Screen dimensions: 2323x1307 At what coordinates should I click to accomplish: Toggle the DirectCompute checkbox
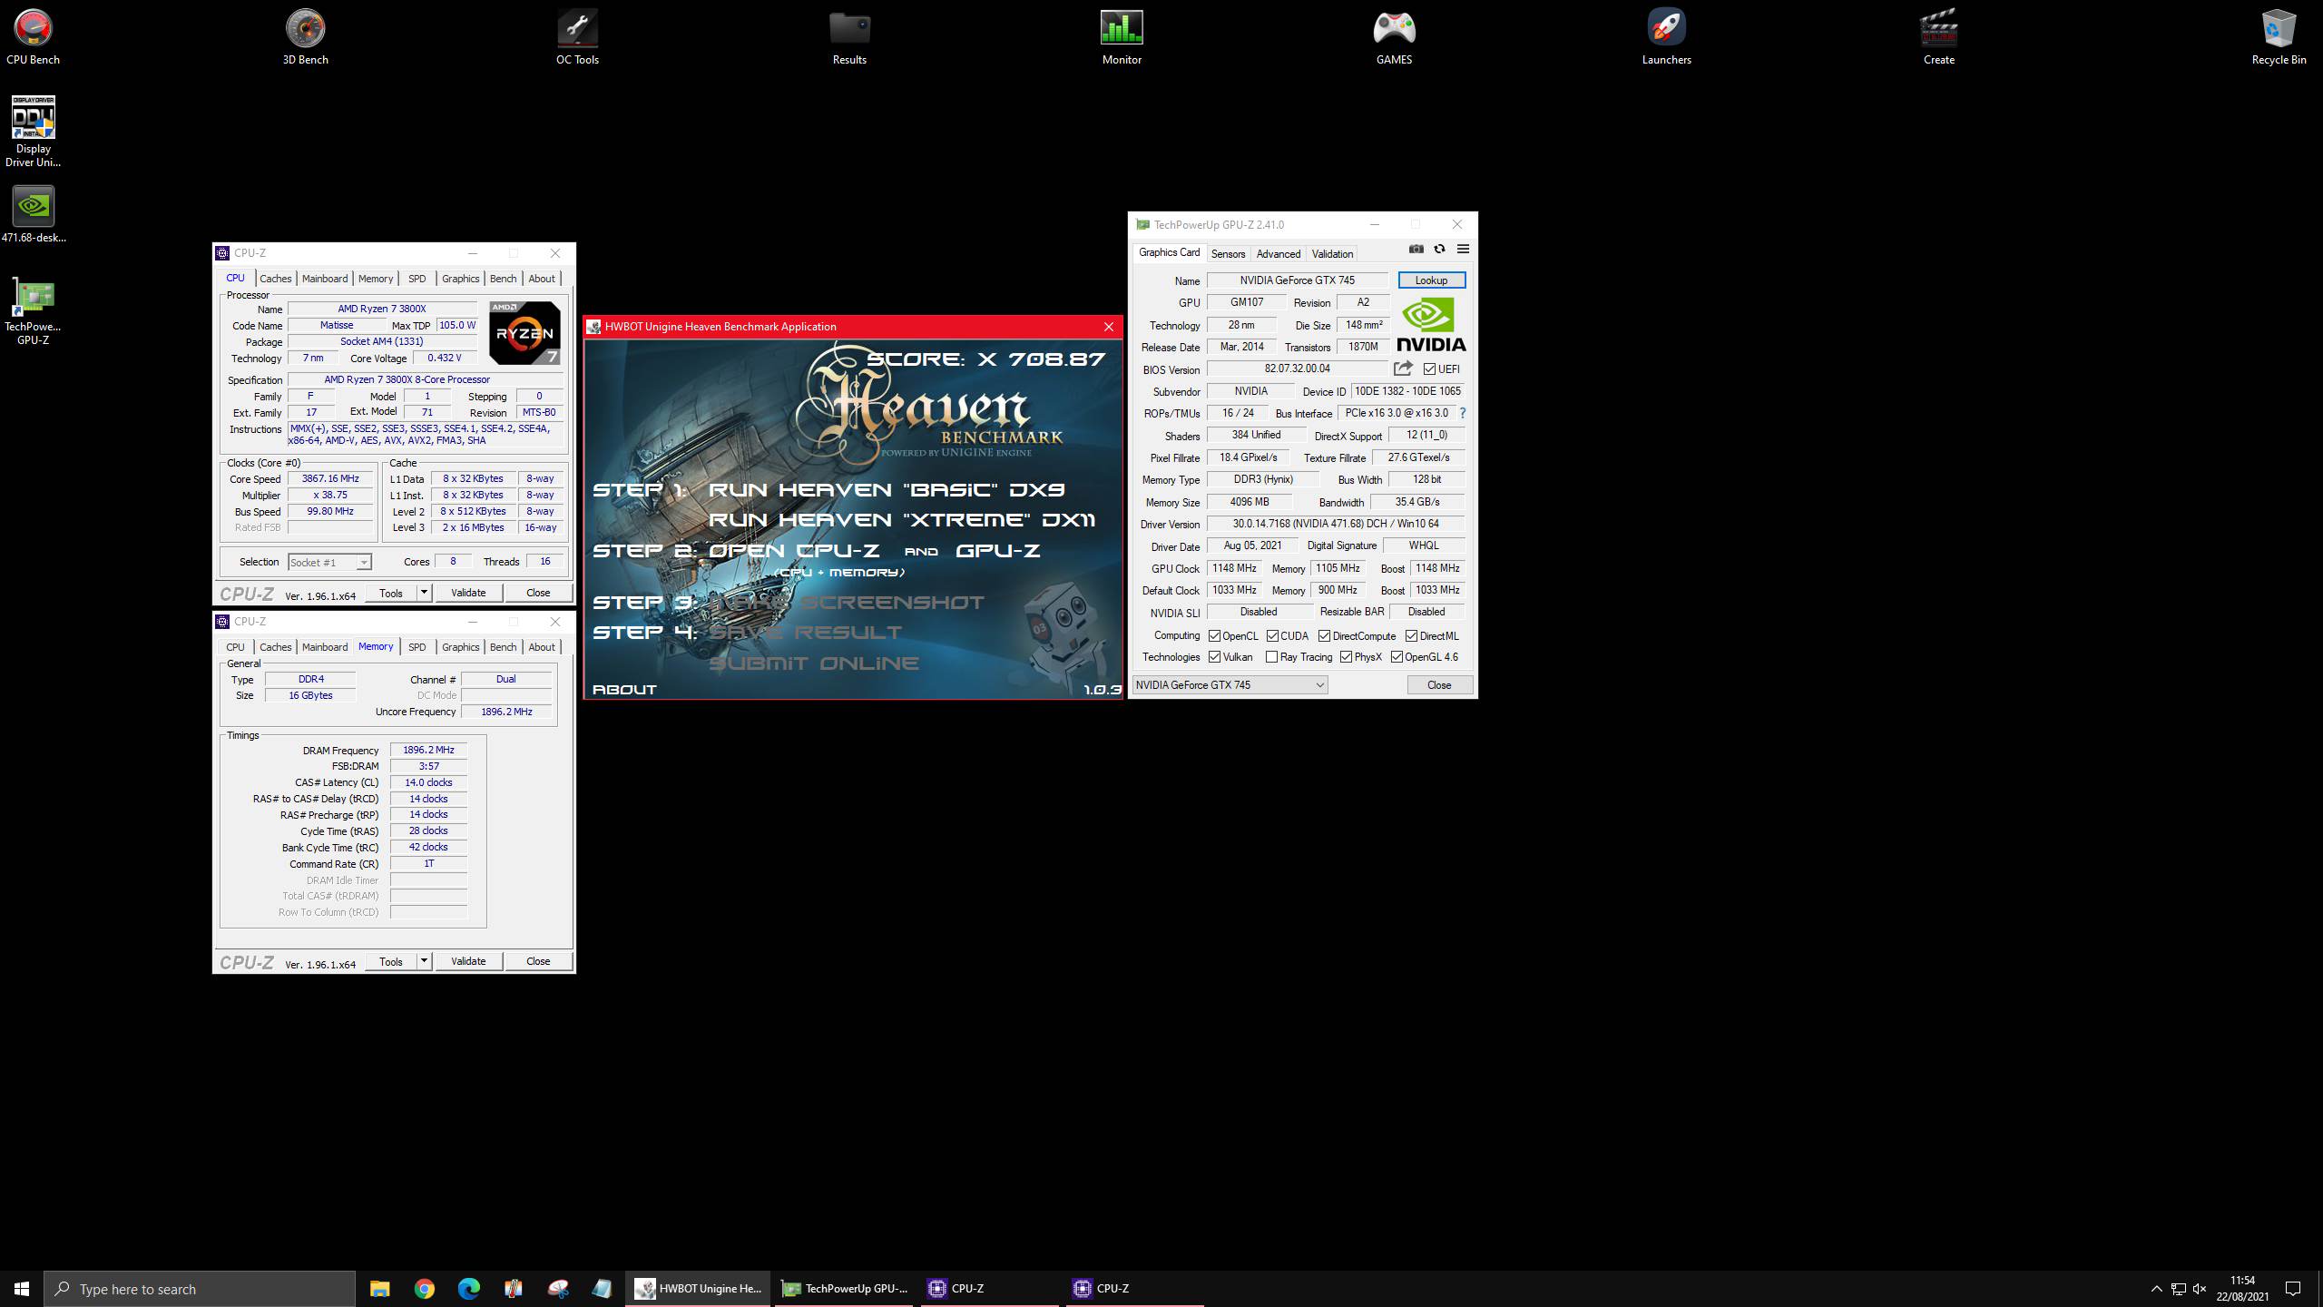1324,636
